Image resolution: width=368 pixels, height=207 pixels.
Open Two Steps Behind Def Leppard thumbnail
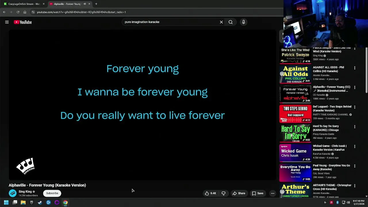click(x=295, y=114)
